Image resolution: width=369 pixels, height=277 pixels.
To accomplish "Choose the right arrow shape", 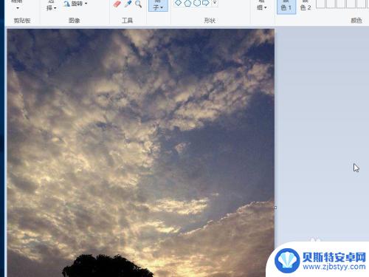I will click(206, 3).
